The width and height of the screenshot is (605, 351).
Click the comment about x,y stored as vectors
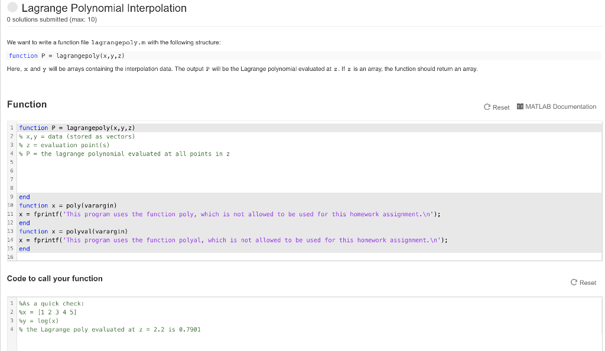[76, 136]
